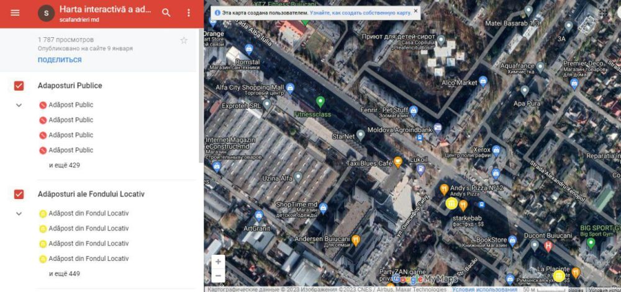Open the hamburger menu in the header

[15, 13]
